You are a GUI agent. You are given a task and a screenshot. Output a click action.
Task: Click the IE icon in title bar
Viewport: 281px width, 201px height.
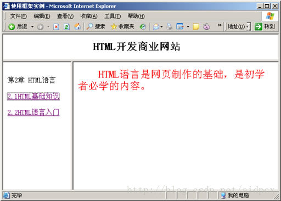pos(6,6)
